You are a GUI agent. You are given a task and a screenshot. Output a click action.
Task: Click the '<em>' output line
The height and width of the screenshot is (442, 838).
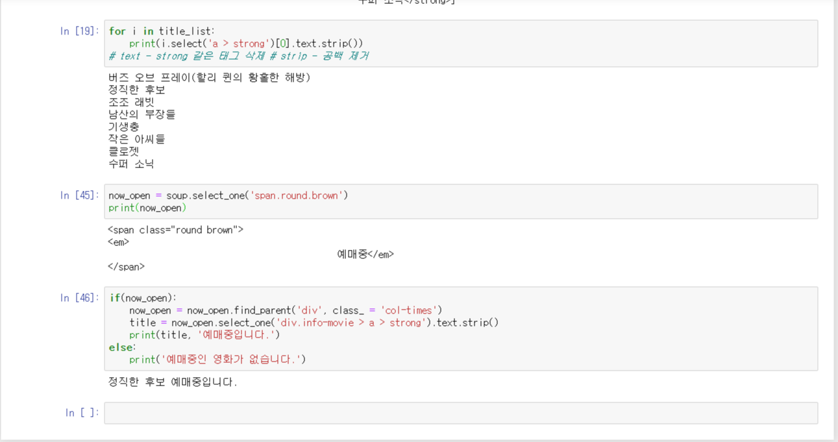coord(119,242)
